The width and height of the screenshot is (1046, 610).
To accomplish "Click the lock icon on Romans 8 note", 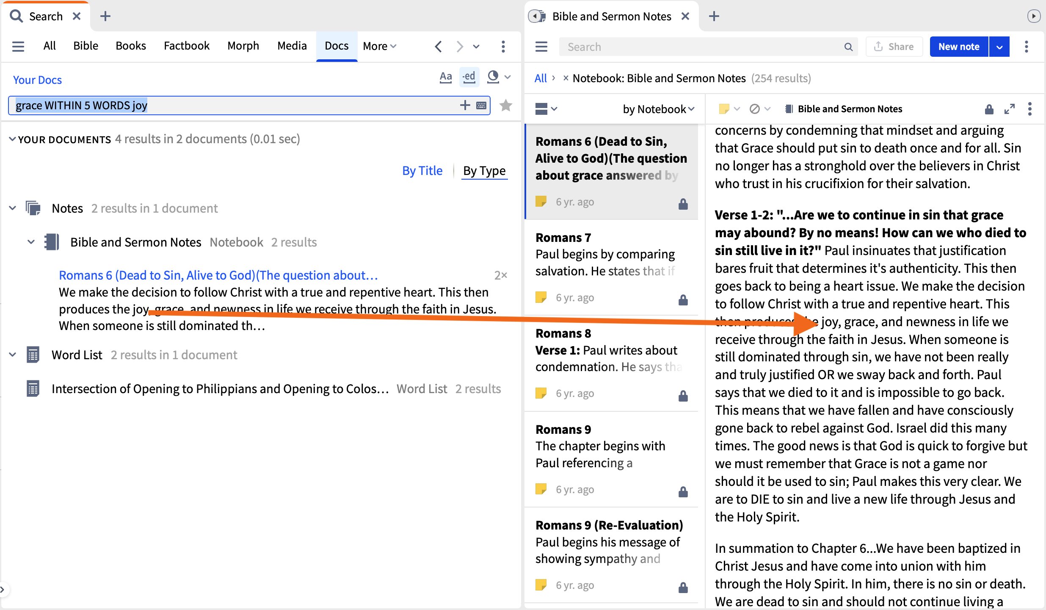I will [683, 396].
